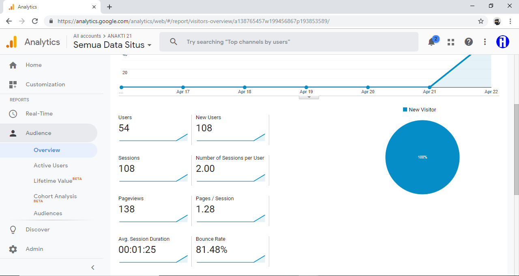Screen dimensions: 519x276
Task: Click the Home house icon in sidebar
Action: [13, 65]
